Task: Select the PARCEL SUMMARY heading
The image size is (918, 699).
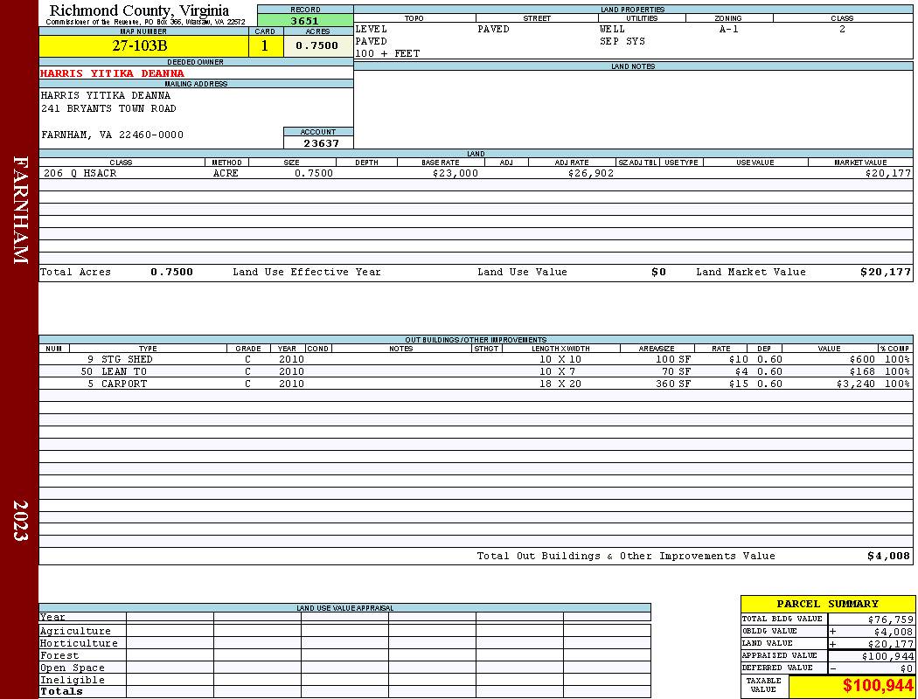Action: click(x=827, y=604)
